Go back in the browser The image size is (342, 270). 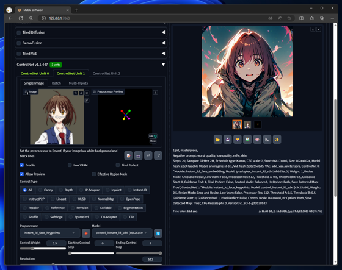coord(10,18)
